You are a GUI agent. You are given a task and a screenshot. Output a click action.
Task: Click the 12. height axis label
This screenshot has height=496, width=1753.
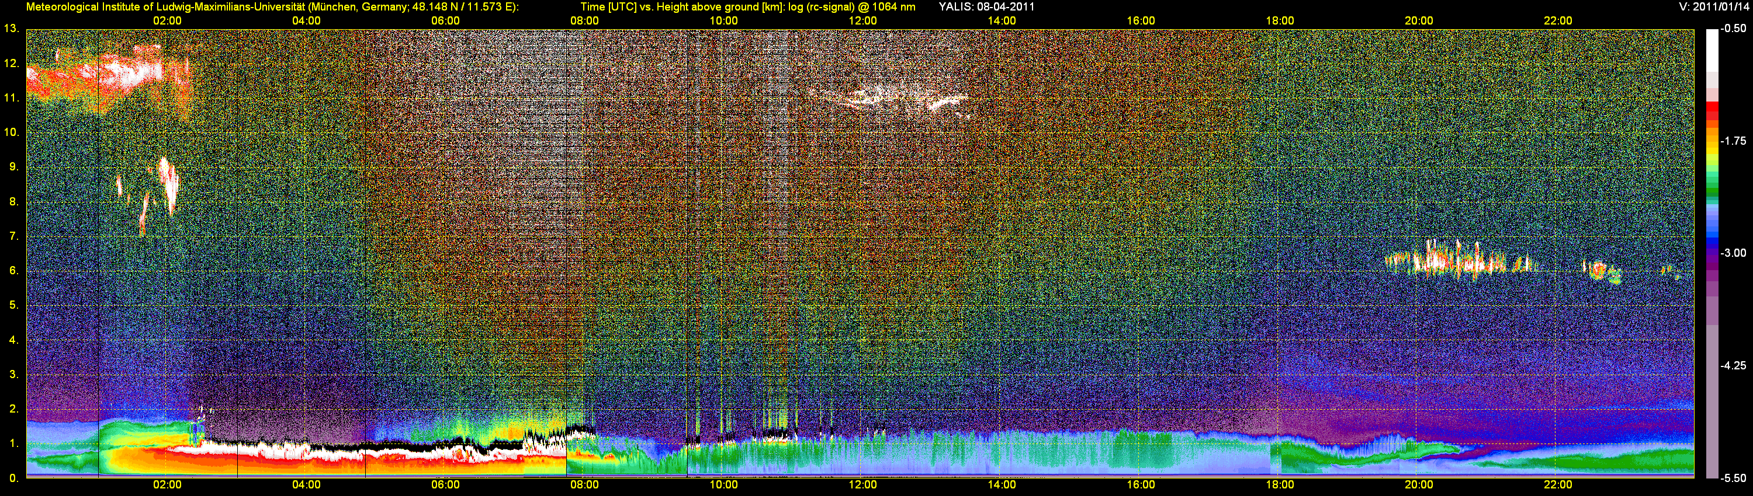pos(11,63)
